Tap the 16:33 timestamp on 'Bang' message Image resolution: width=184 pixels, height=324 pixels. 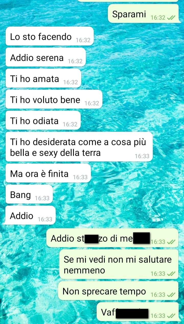tap(42, 198)
